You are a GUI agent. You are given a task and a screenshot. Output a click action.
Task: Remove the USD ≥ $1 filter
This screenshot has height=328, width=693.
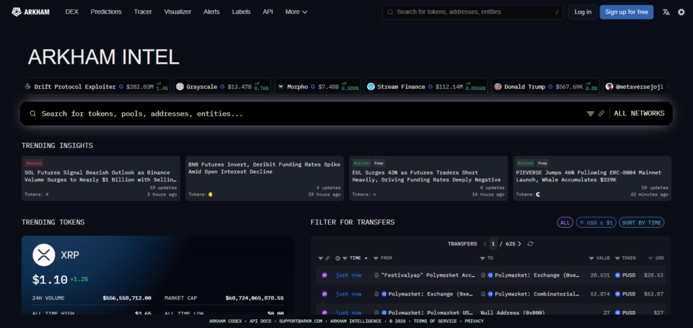point(581,222)
